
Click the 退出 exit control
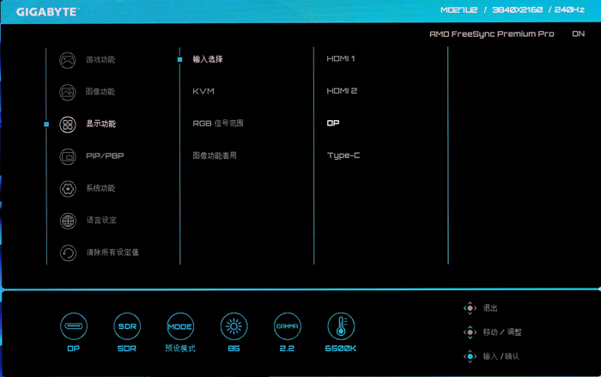point(490,307)
